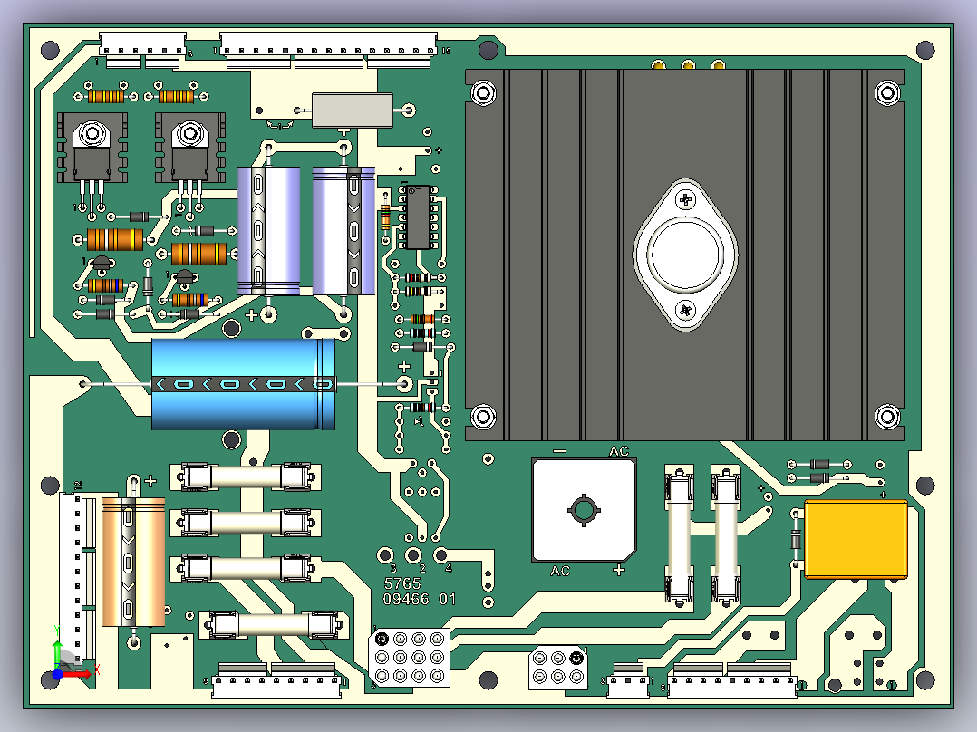The width and height of the screenshot is (977, 732).
Task: Select the gray rectangular axial component near top
Action: click(x=353, y=111)
